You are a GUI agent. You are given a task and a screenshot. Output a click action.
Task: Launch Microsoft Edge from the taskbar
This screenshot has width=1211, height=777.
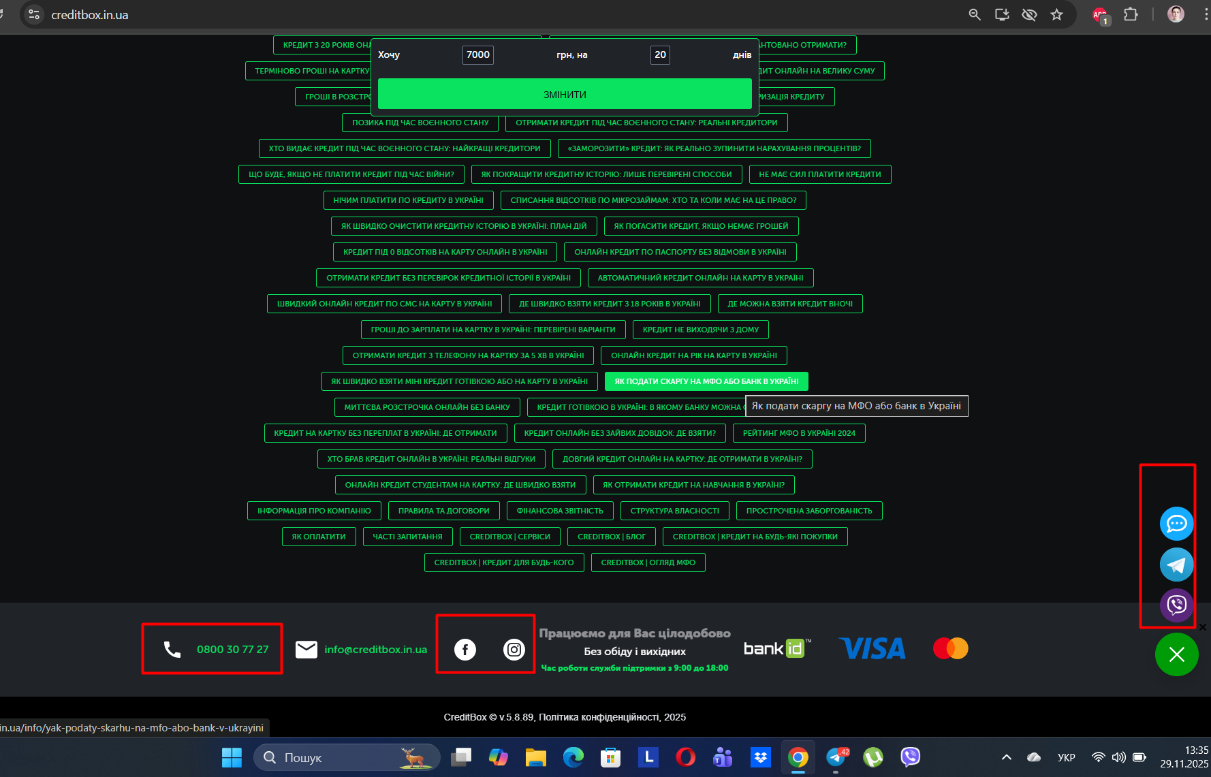(x=573, y=757)
